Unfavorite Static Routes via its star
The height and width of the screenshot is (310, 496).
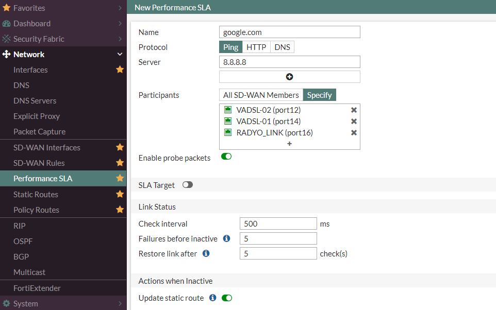(x=120, y=194)
